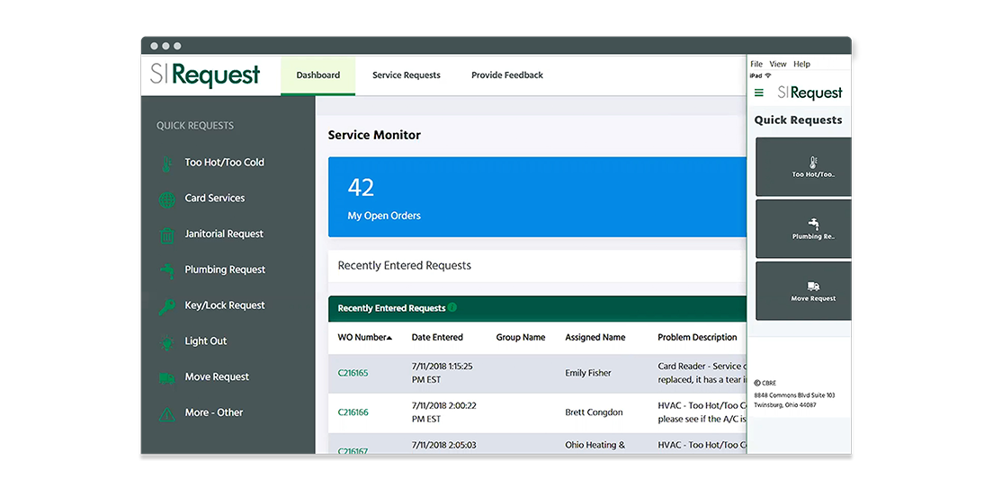Open work order C216166
Viewport: 993px width, 496px height.
(353, 412)
